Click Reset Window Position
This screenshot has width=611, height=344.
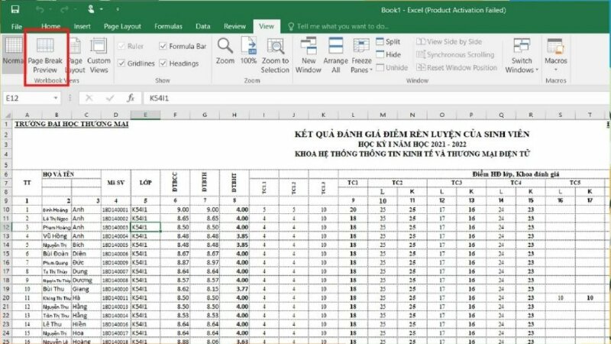pyautogui.click(x=457, y=67)
